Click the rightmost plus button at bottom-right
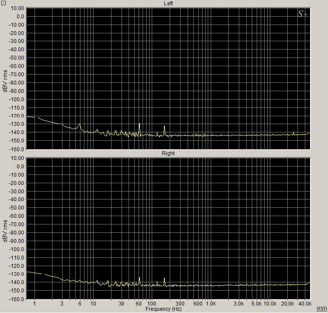This screenshot has height=313, width=328. 324,309
